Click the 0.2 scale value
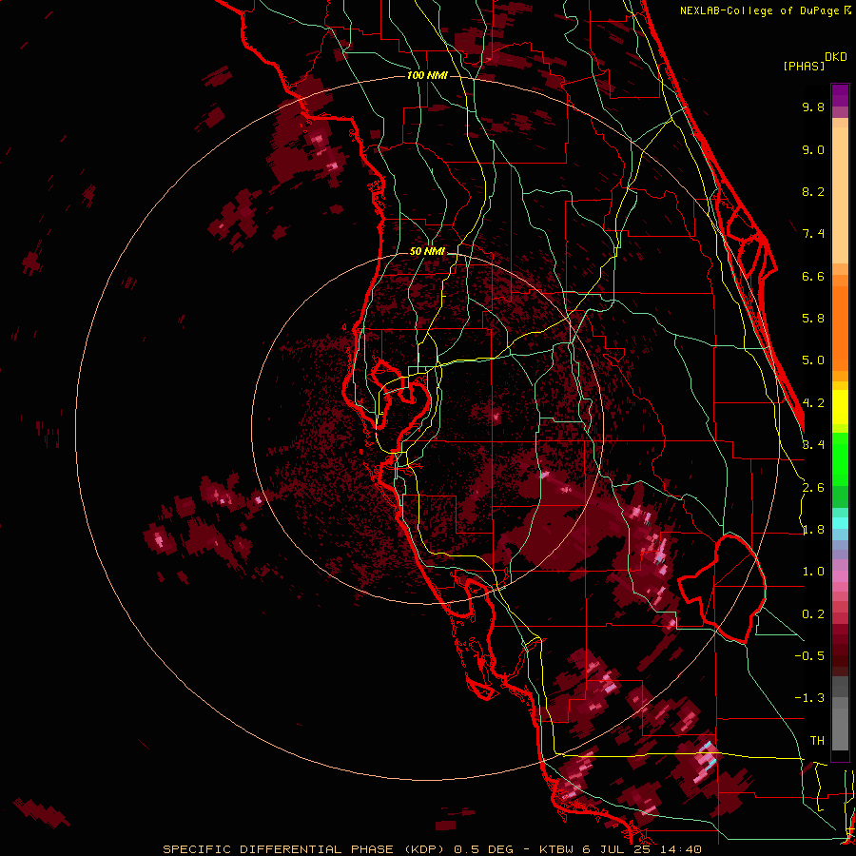Viewport: 856px width, 856px height. 813,614
